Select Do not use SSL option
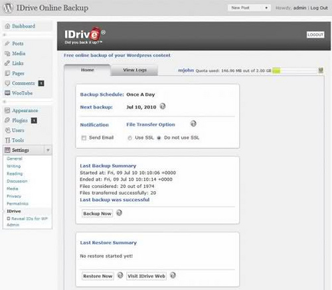The height and width of the screenshot is (290, 332). pyautogui.click(x=159, y=138)
